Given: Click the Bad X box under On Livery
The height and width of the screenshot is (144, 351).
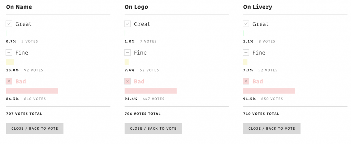Looking at the screenshot, I should (246, 81).
